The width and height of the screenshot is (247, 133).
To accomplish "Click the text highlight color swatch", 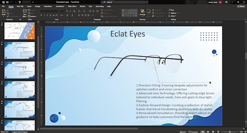I will 68,15.
